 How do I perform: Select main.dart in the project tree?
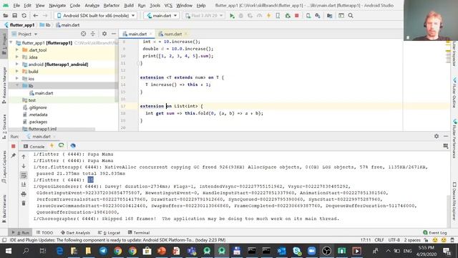[x=44, y=93]
